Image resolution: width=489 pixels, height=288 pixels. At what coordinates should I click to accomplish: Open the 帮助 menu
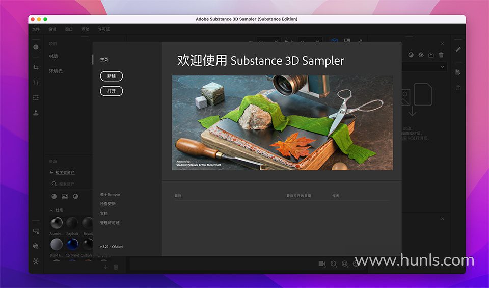(x=86, y=29)
